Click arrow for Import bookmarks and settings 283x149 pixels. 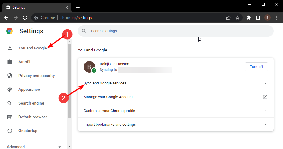point(265,125)
